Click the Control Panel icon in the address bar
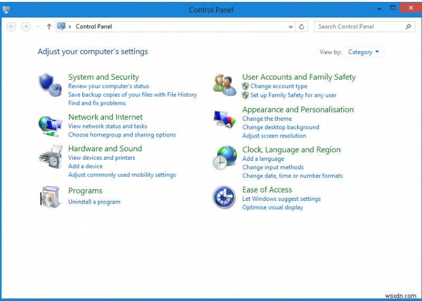422x301 pixels. (x=61, y=26)
